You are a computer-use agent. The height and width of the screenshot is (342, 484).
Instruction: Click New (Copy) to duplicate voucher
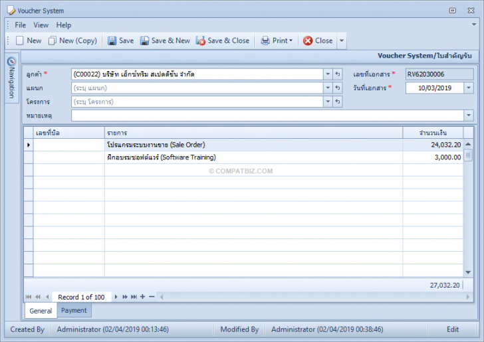tap(72, 41)
